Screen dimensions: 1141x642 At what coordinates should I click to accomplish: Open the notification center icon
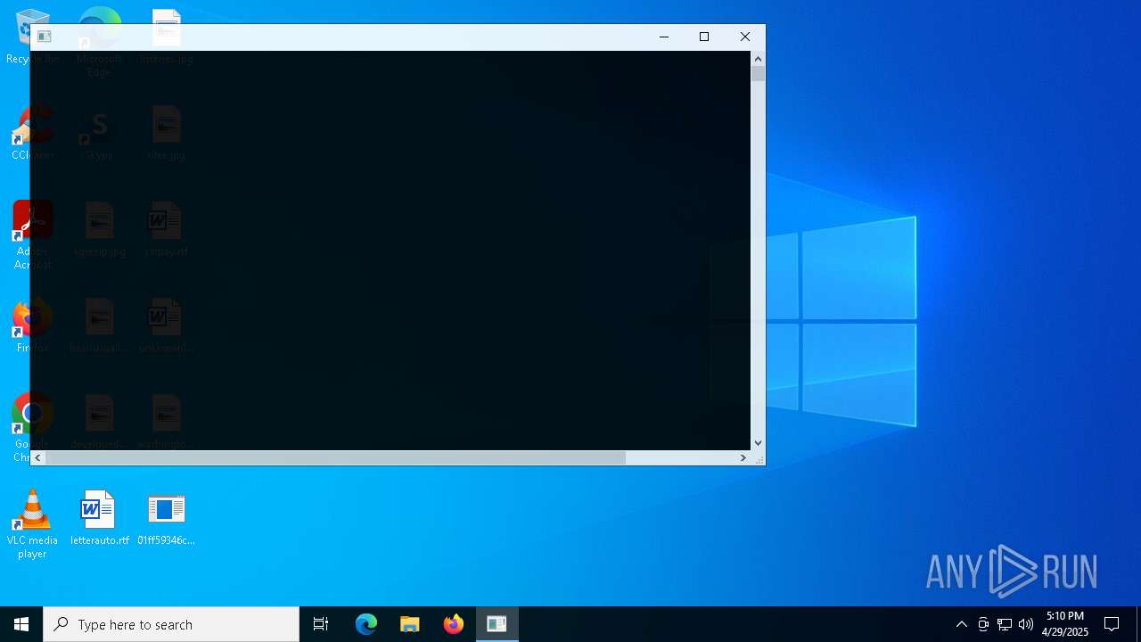[x=1112, y=624]
